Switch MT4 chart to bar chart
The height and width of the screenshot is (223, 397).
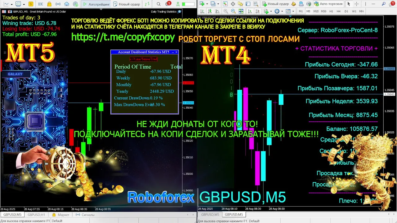[202, 11]
